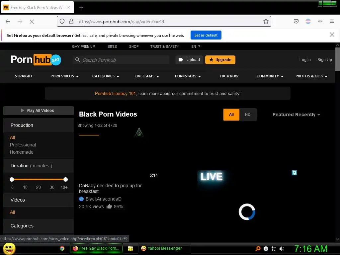Expand the PHOTOS & GIFS menu
The width and height of the screenshot is (340, 255).
[311, 76]
